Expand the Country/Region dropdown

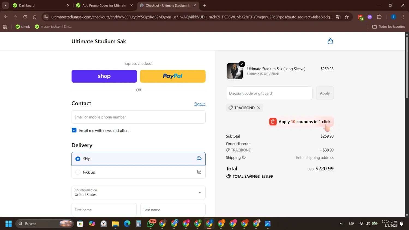[x=139, y=192]
